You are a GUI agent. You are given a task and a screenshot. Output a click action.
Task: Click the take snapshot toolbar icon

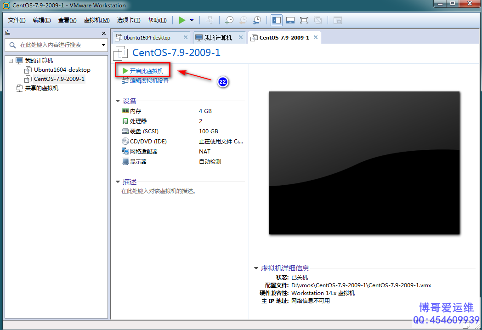click(229, 20)
